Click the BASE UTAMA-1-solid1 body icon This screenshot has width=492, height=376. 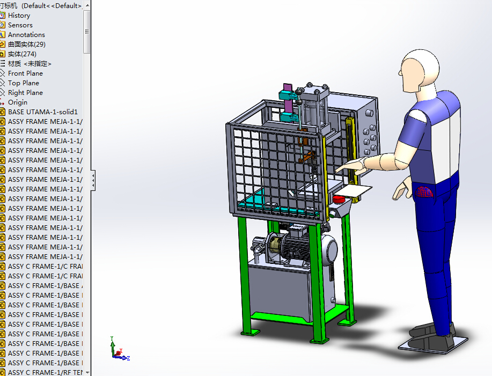click(2, 112)
